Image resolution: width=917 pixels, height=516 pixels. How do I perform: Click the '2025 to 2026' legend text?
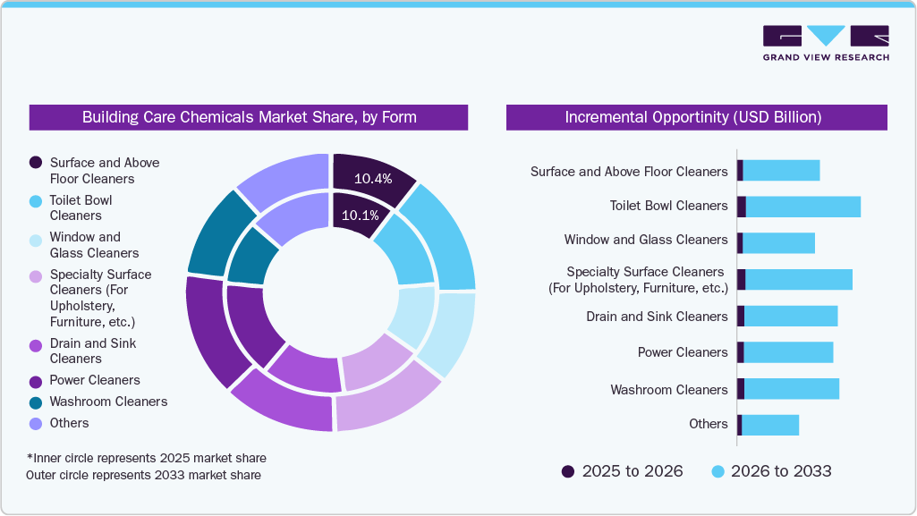[x=633, y=471]
